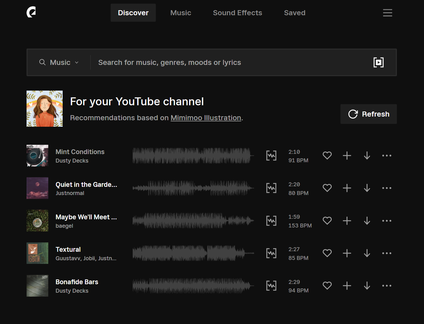Expand the options menu for Maybe We'll Meet
Image resolution: width=424 pixels, height=324 pixels.
click(x=386, y=221)
